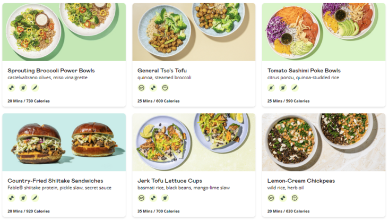
Task: Click the dumbbell icon on Country-Fried Shiitake Sandwiches
Action: click(12, 198)
